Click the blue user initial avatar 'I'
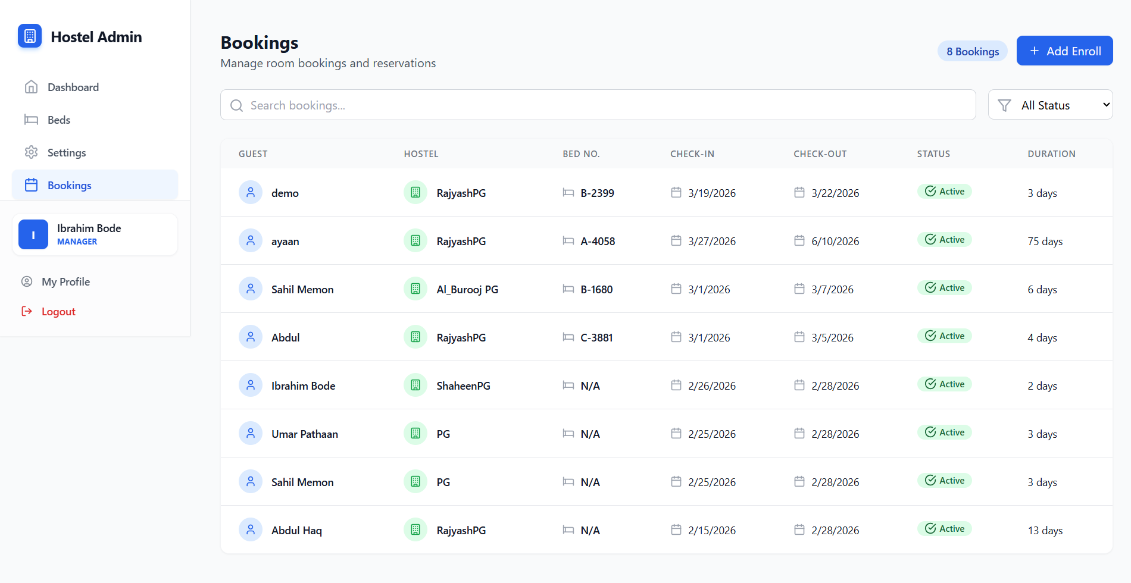Image resolution: width=1131 pixels, height=583 pixels. point(33,234)
